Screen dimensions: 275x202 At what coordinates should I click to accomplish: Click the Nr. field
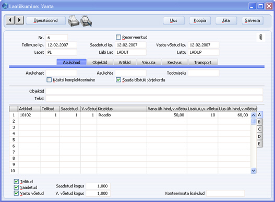(57, 38)
